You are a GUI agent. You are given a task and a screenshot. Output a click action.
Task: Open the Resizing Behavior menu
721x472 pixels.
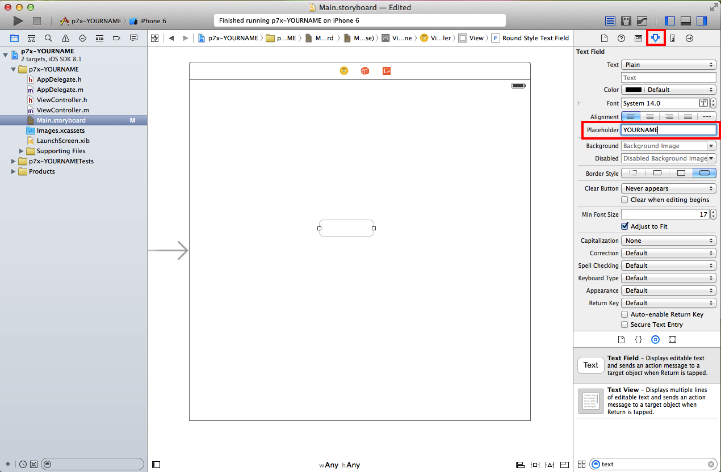565,465
